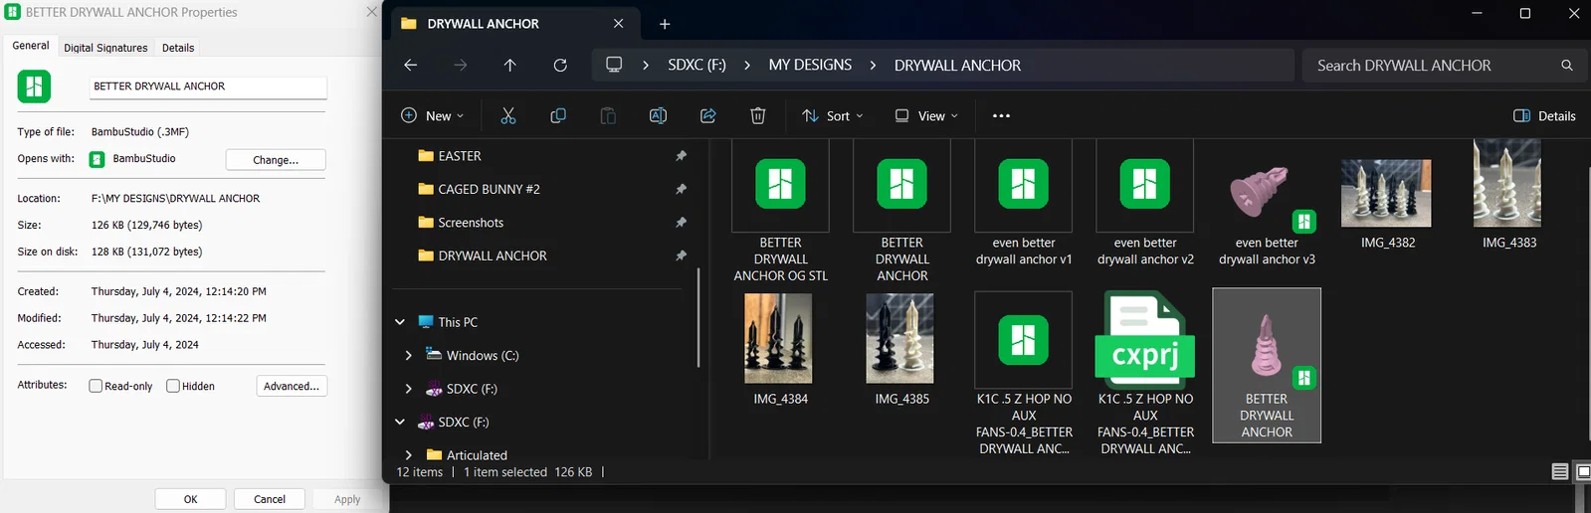Click Cancel in Properties dialog

click(x=270, y=499)
